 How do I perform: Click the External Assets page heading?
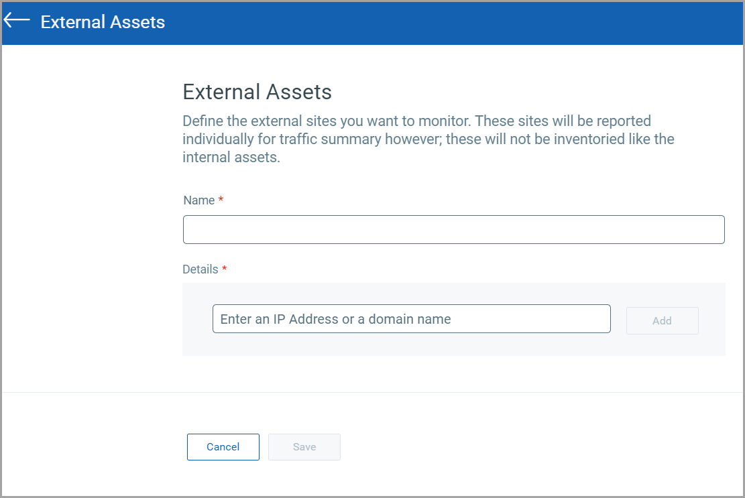click(x=257, y=92)
